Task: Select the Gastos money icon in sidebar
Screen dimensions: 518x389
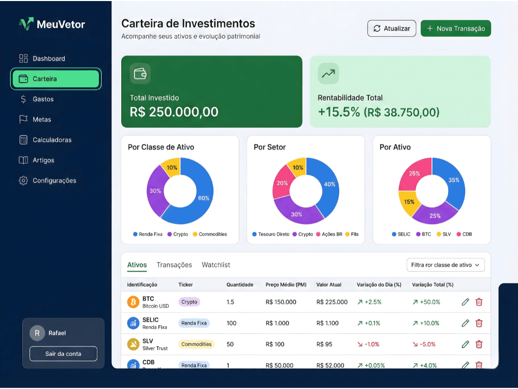Action: (22, 99)
